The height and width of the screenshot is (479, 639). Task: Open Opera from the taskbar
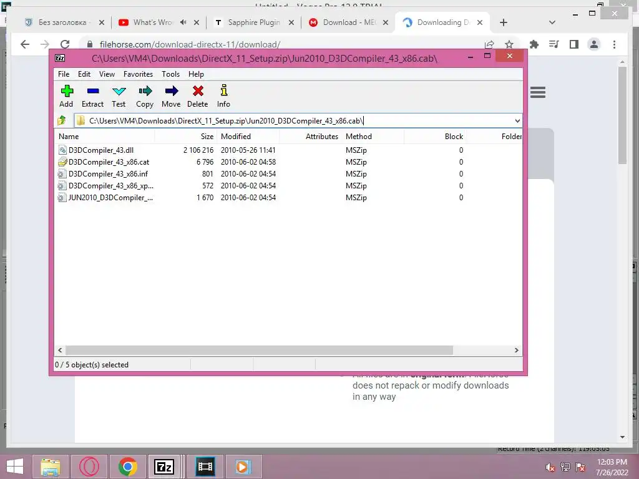(89, 467)
